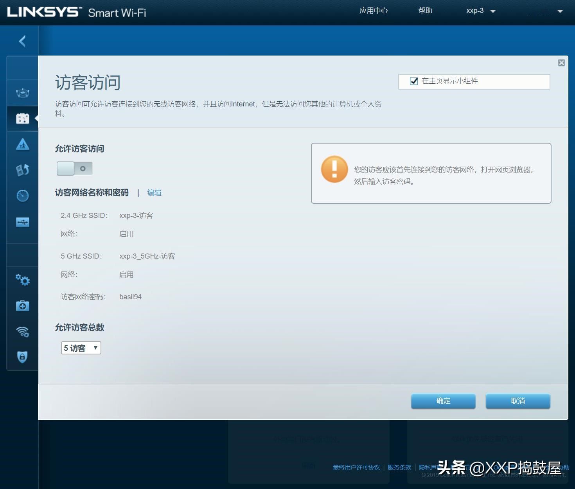Click the 确定 button
This screenshot has width=575, height=489.
pos(443,401)
